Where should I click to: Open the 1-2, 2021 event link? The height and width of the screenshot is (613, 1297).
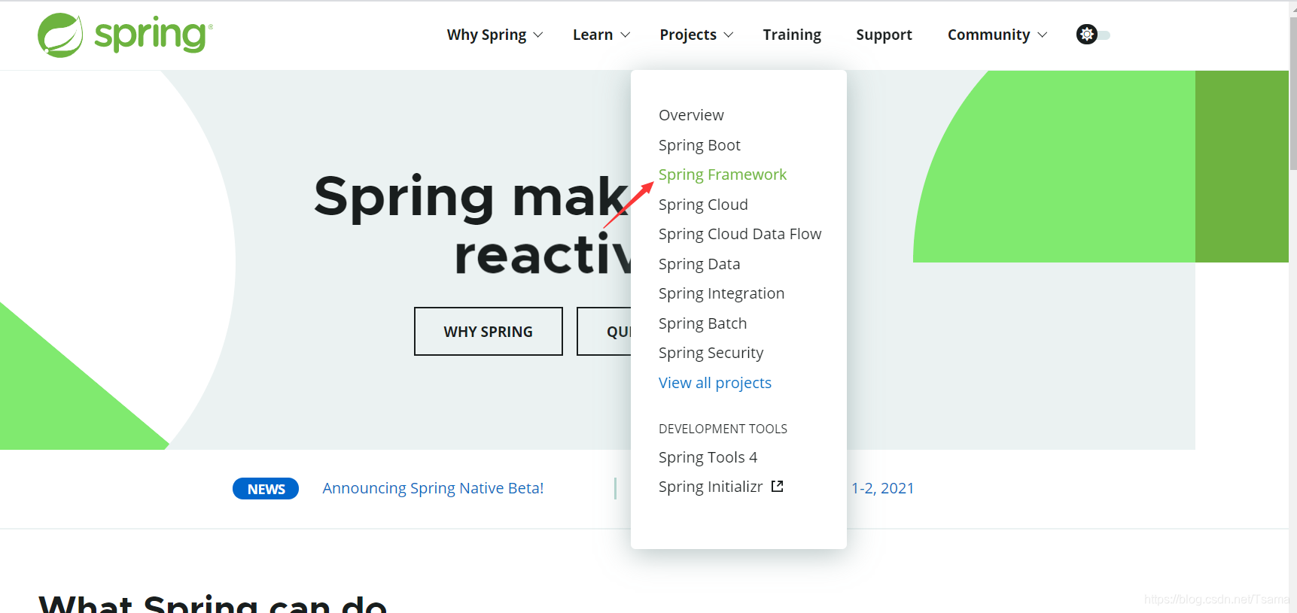(882, 488)
